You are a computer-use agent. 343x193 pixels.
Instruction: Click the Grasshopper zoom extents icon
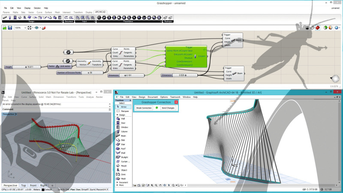[30, 28]
